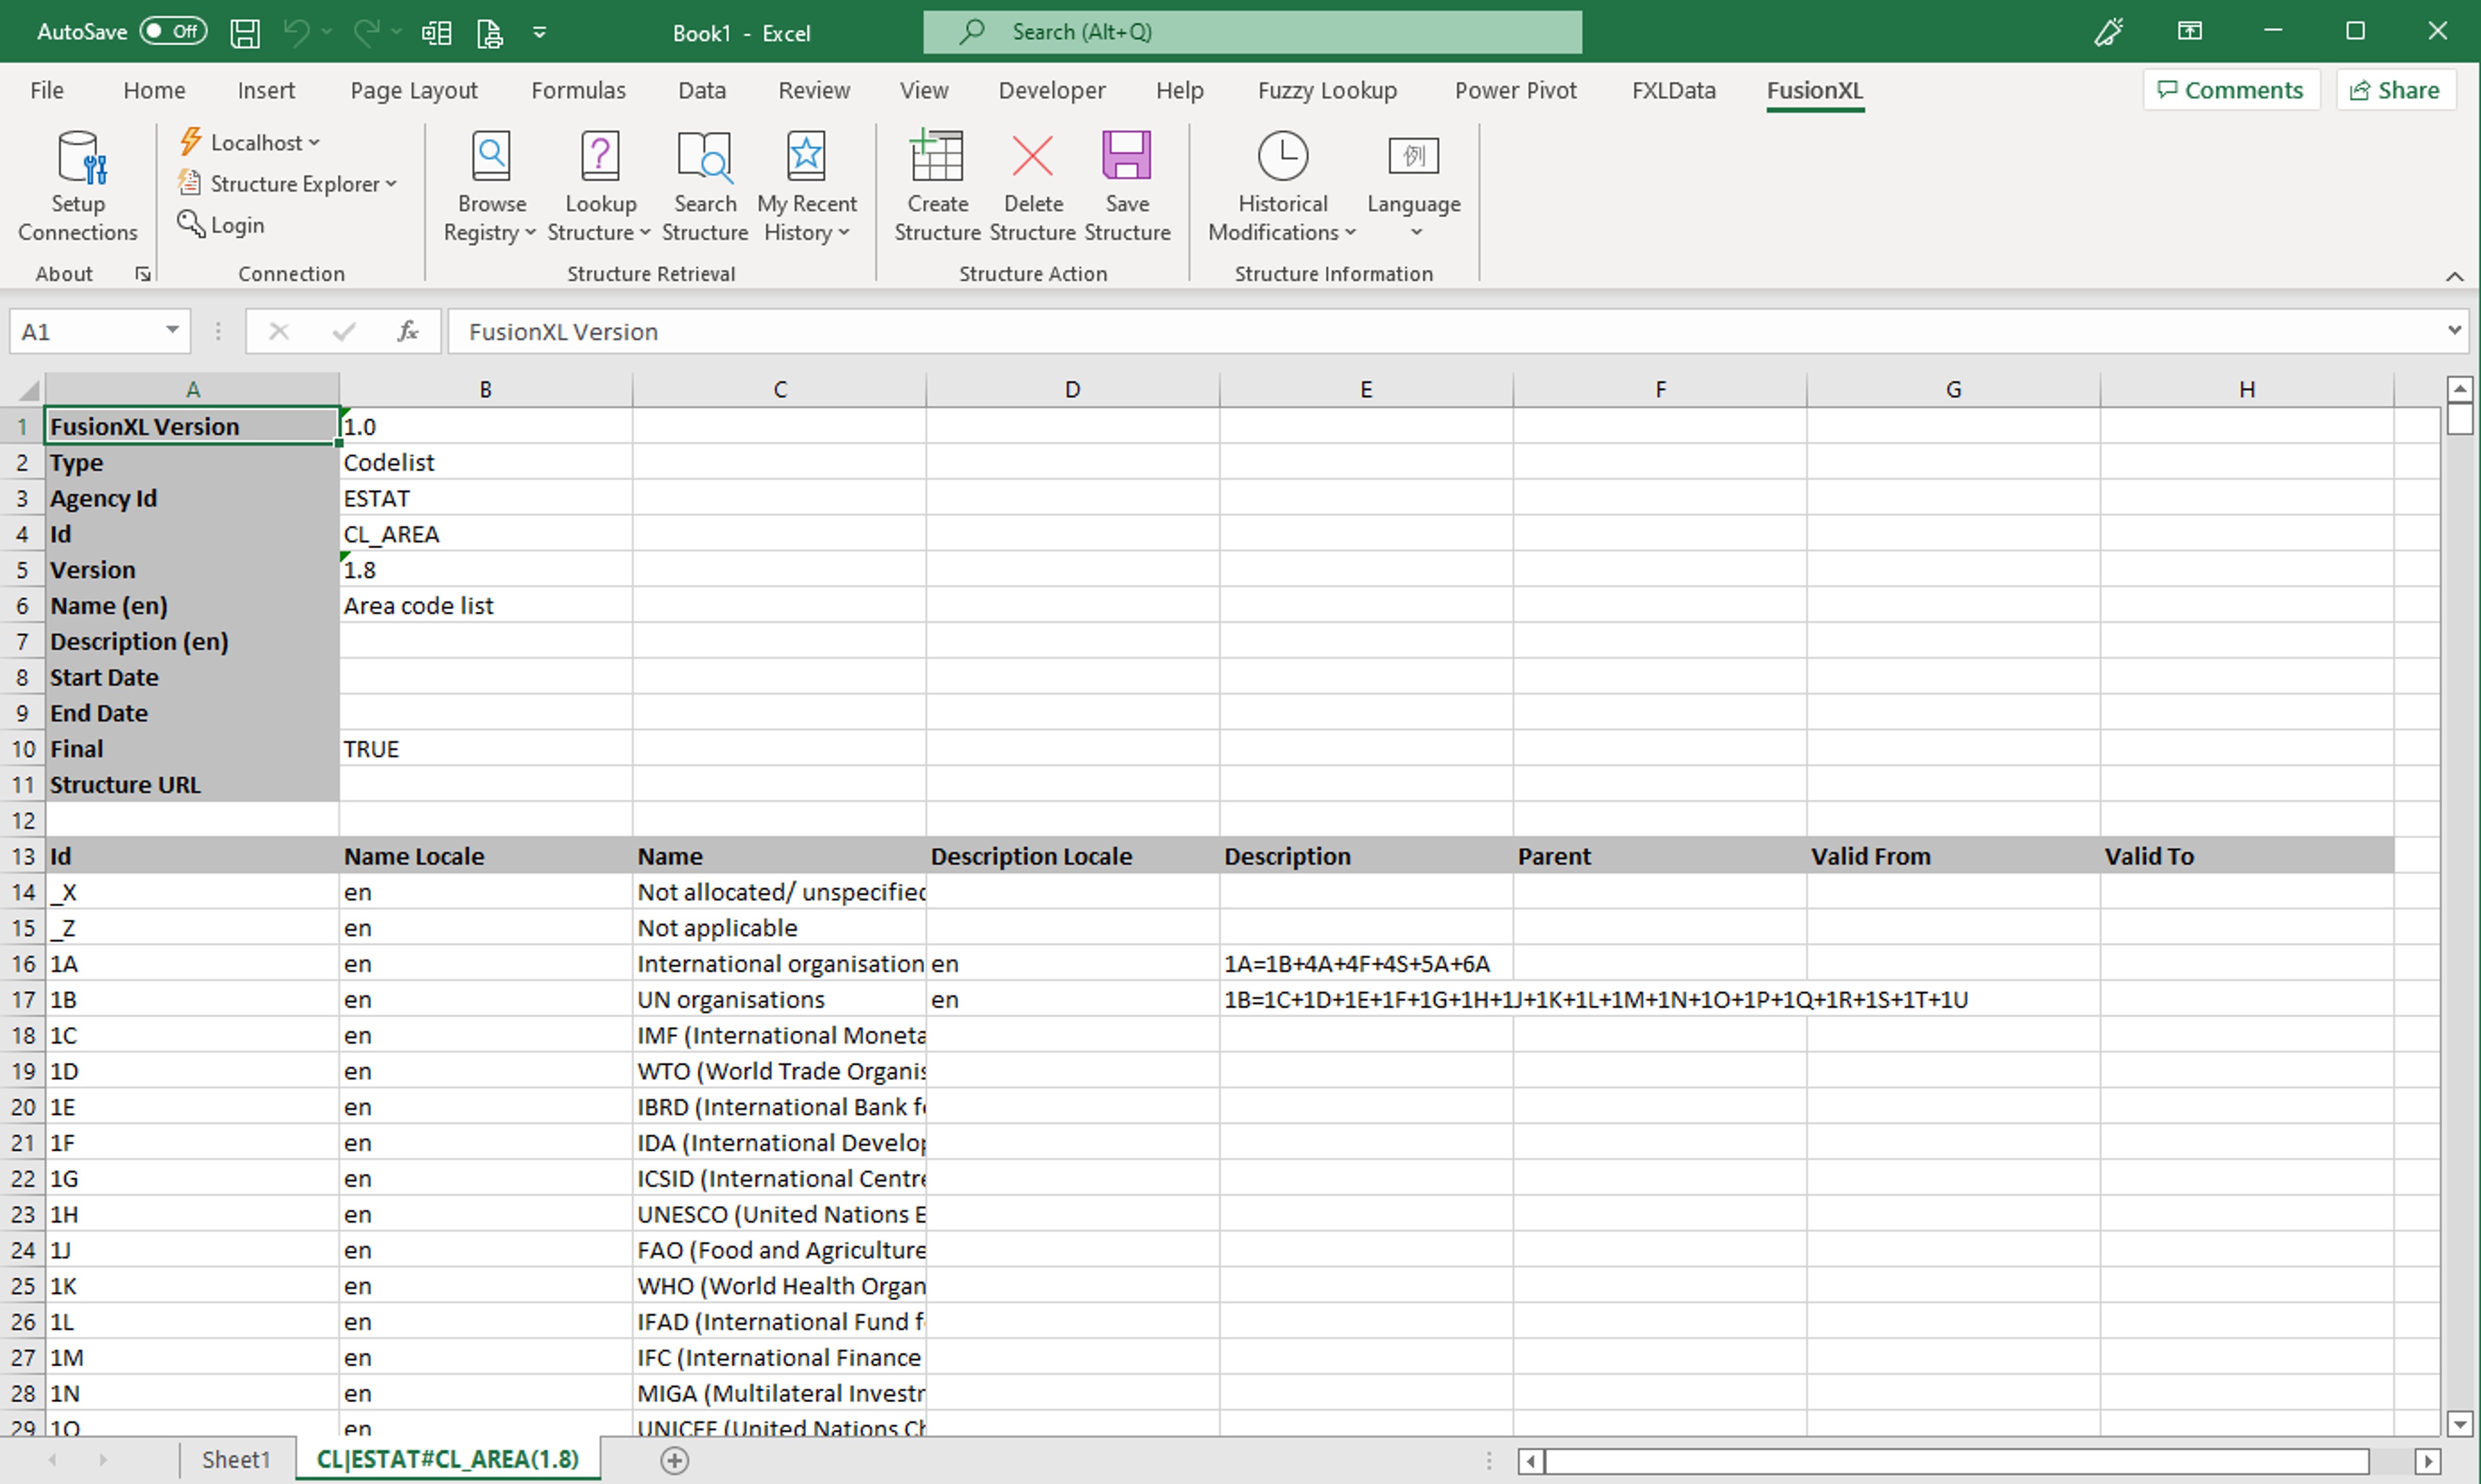Open the Name Box dropdown arrow
This screenshot has width=2481, height=1484.
click(172, 330)
